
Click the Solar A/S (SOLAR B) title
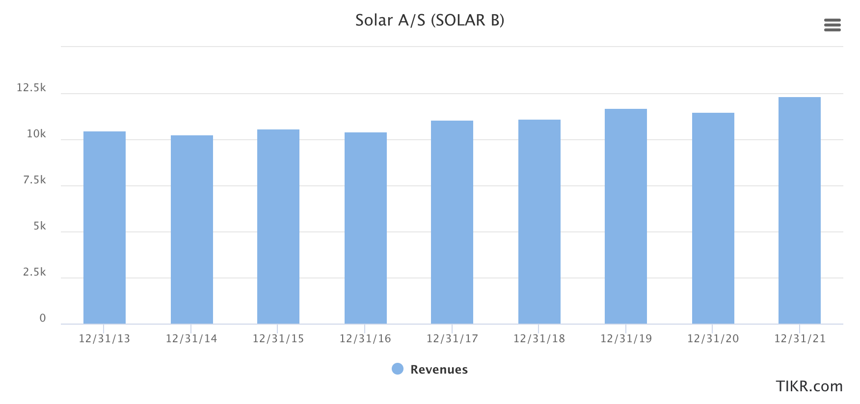point(430,20)
